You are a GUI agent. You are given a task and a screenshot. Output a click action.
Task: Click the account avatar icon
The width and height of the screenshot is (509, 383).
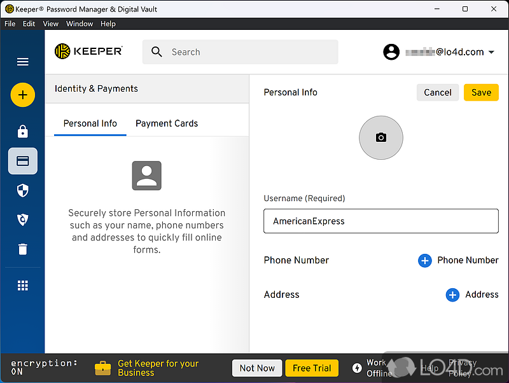coord(391,52)
